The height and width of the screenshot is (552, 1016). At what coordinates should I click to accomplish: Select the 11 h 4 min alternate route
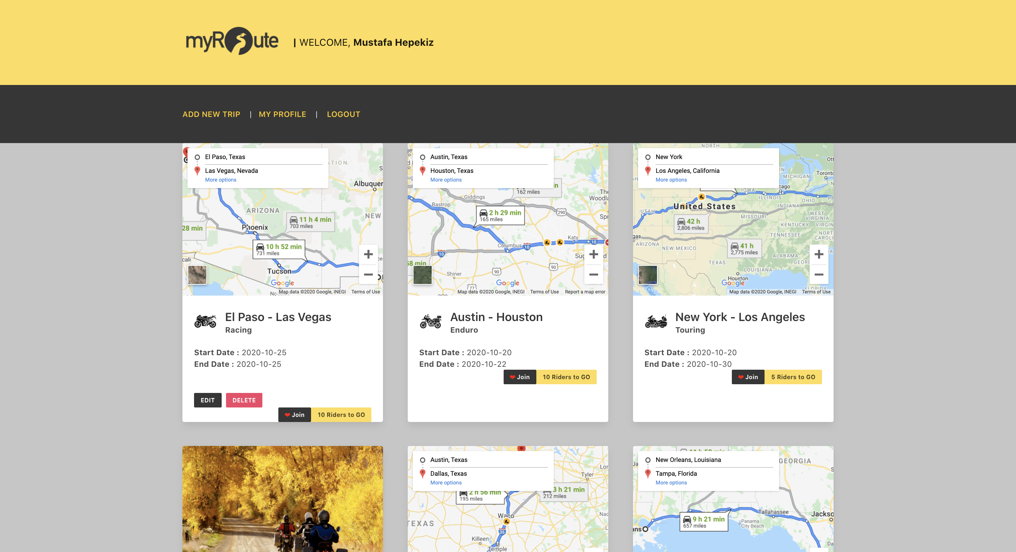pyautogui.click(x=310, y=222)
